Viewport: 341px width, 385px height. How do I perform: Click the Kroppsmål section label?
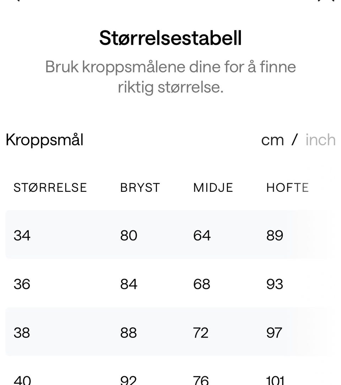44,140
